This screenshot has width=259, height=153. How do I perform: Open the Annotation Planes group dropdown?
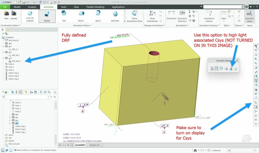[x=82, y=26]
